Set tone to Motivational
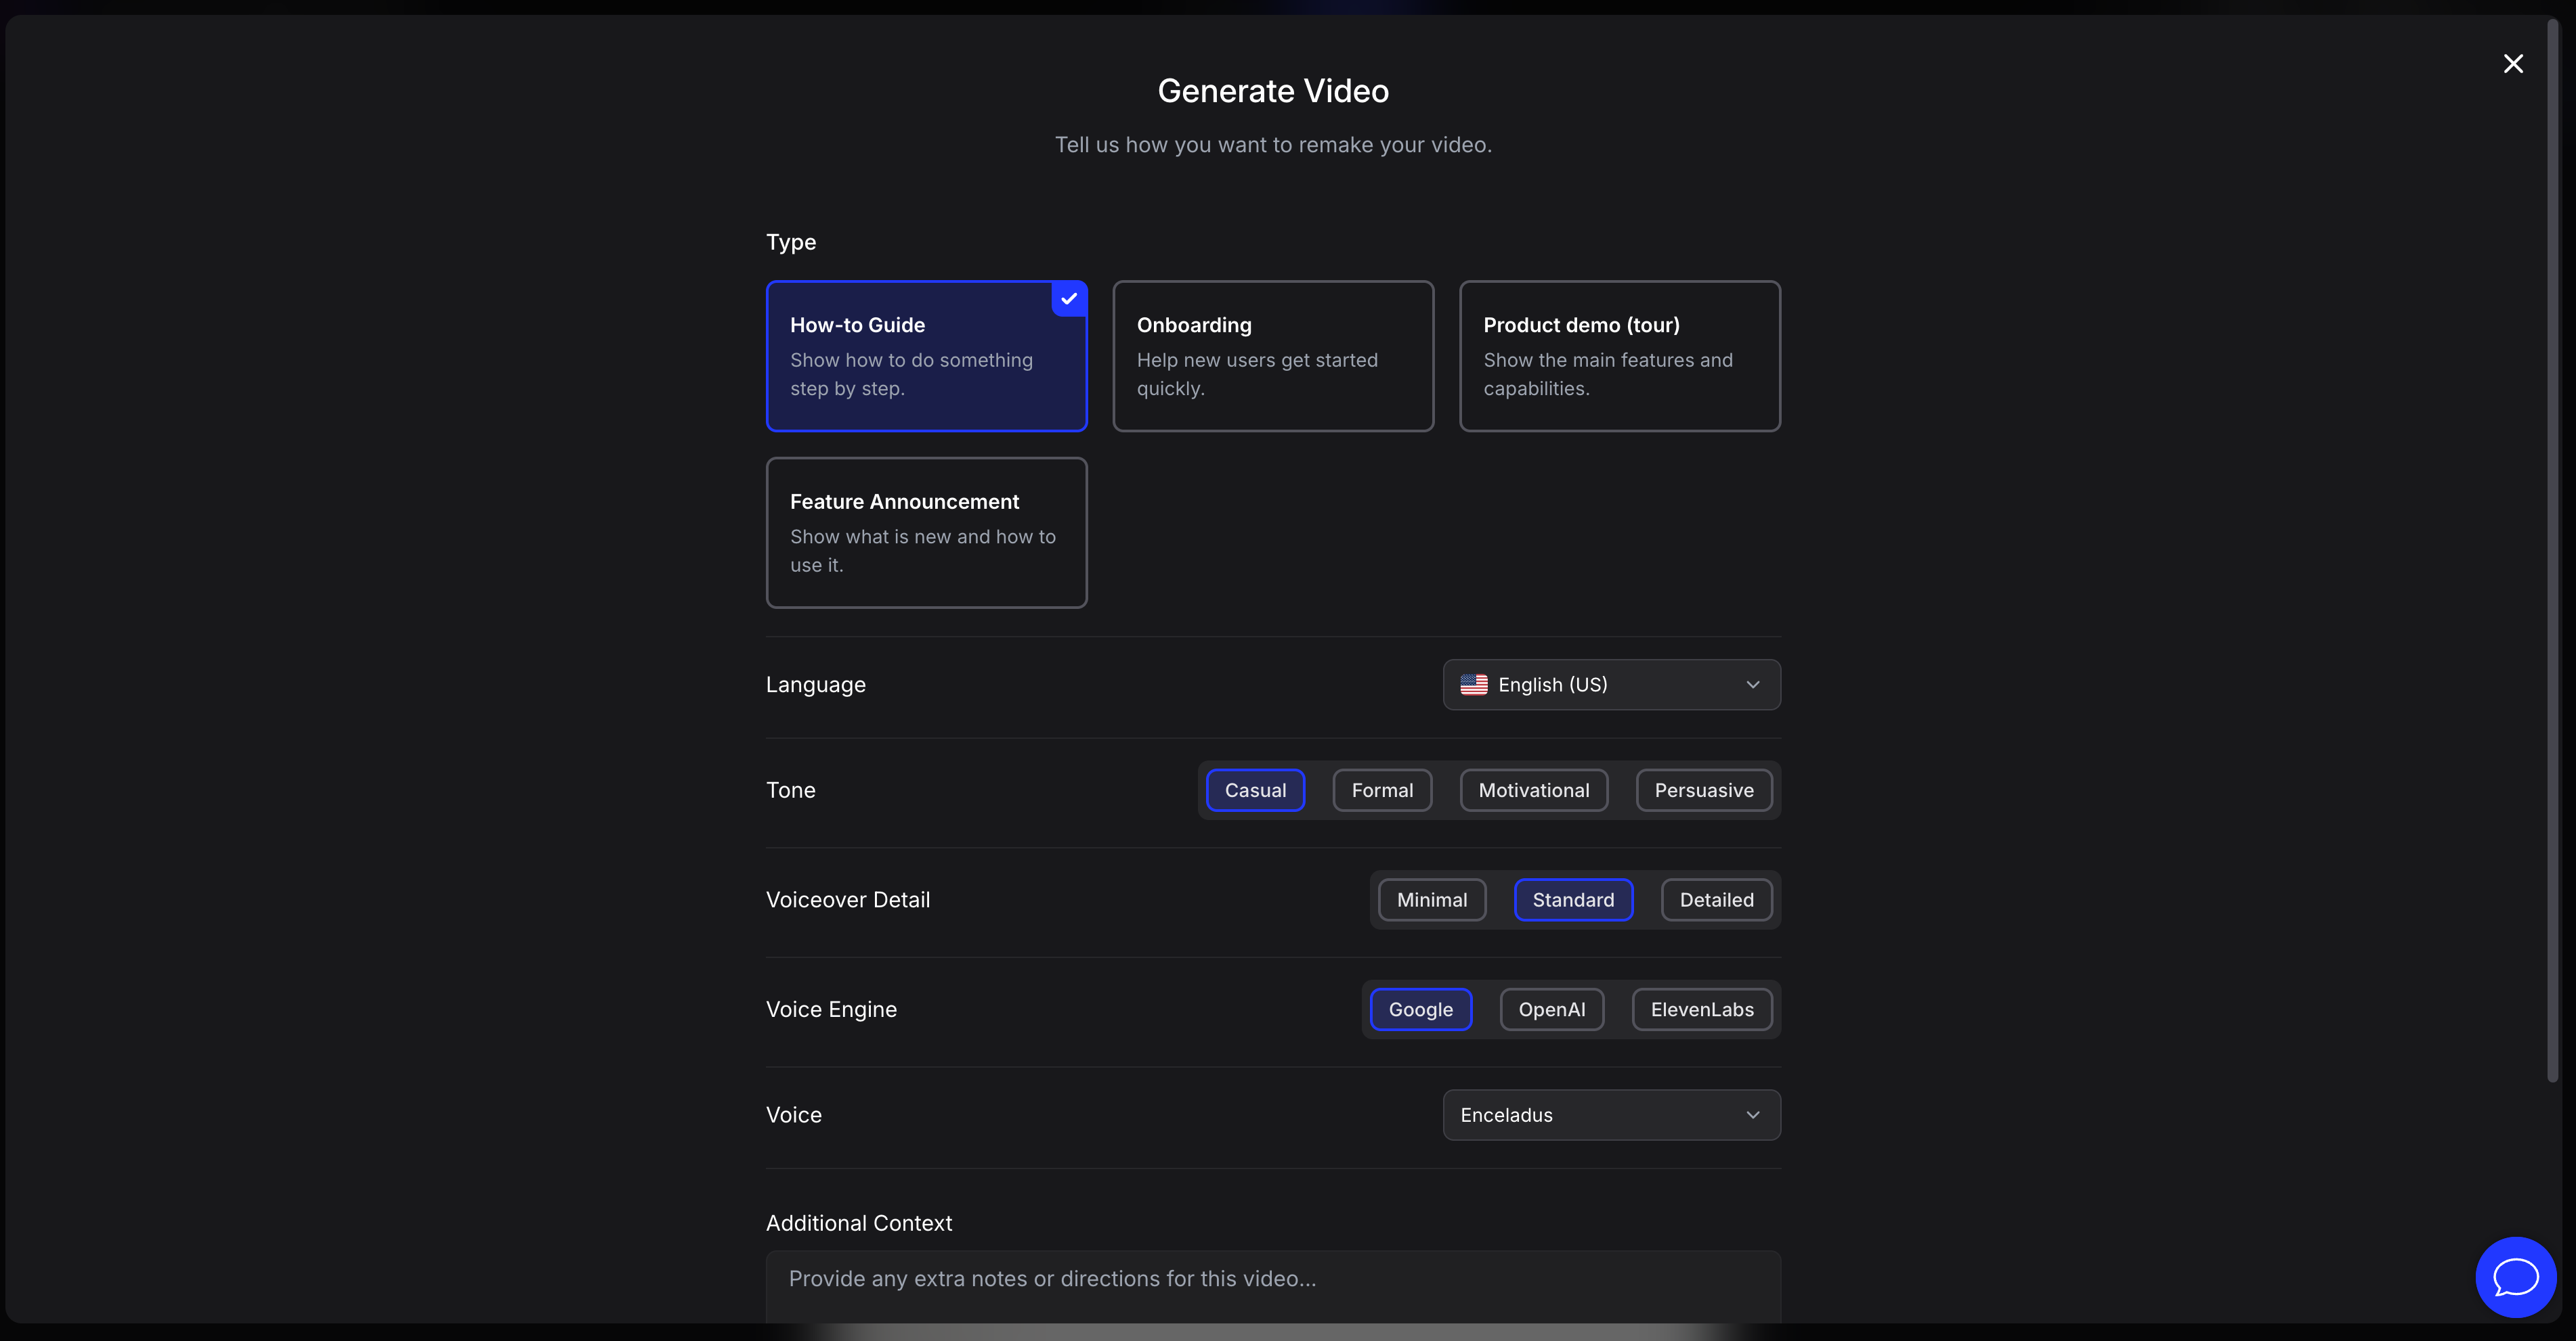Image resolution: width=2576 pixels, height=1341 pixels. (1533, 790)
